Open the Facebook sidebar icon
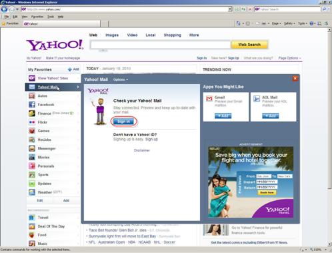Image resolution: width=332 pixels, height=253 pixels. (x=32, y=104)
